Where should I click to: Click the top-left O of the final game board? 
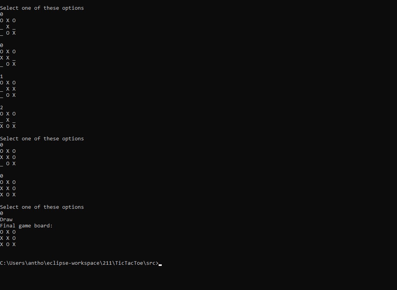(2, 232)
